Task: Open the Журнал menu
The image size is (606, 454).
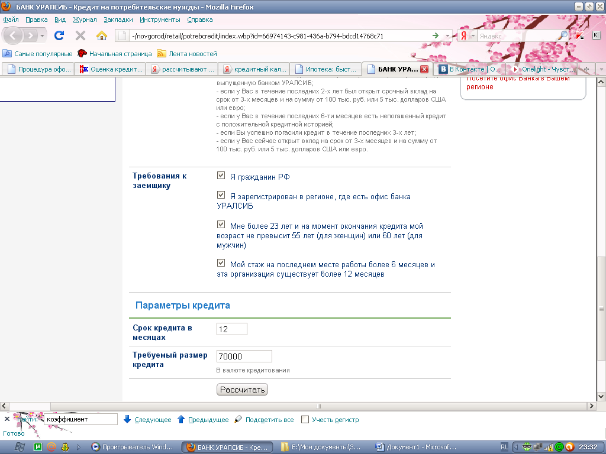Action: (x=85, y=20)
